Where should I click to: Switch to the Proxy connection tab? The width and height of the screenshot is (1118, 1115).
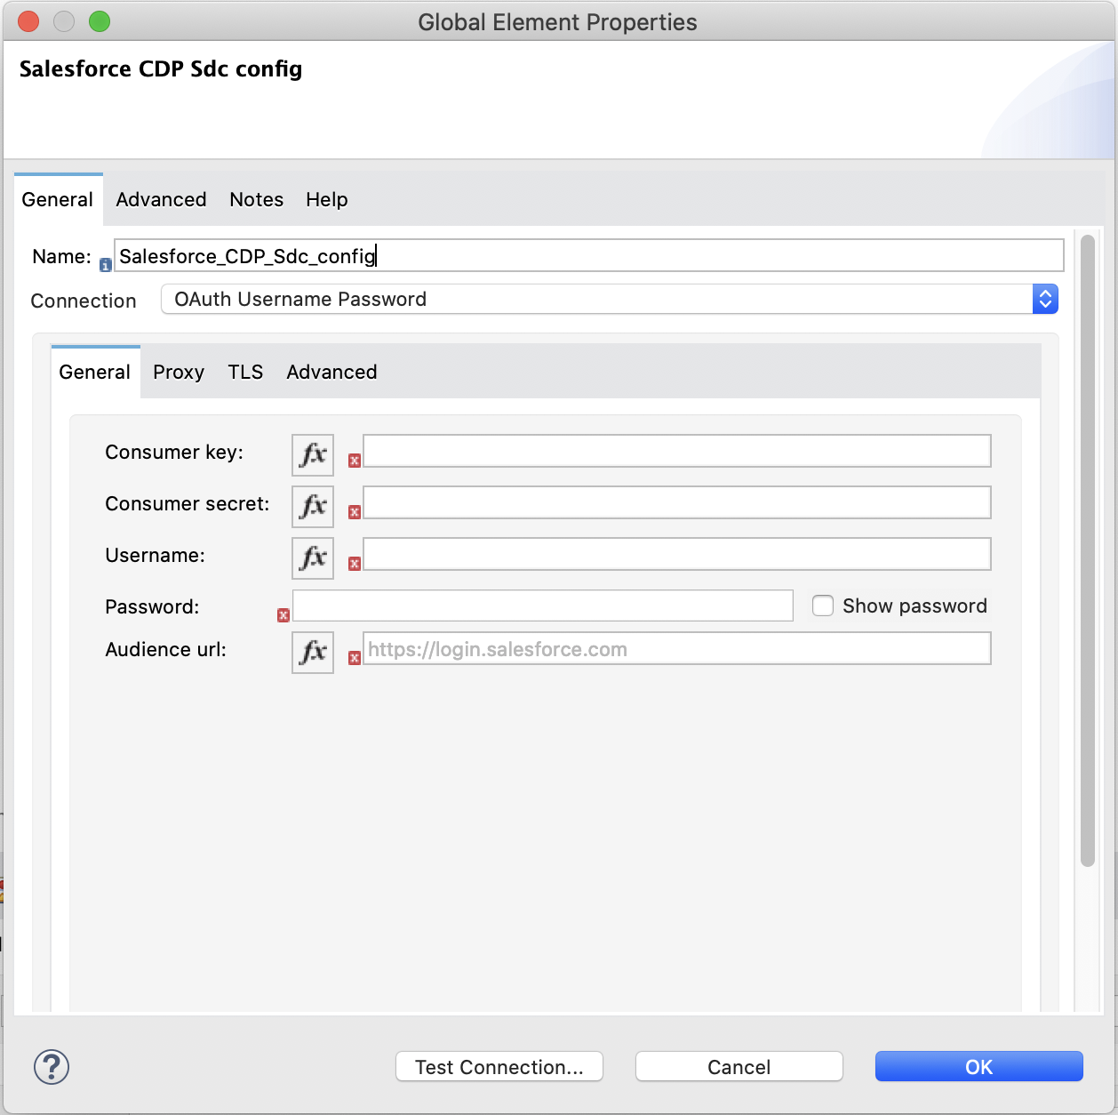179,372
